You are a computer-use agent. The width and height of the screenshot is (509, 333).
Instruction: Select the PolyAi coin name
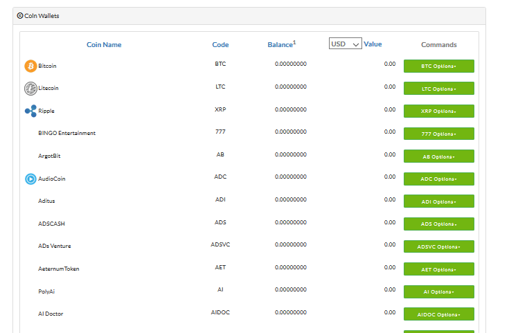point(46,291)
